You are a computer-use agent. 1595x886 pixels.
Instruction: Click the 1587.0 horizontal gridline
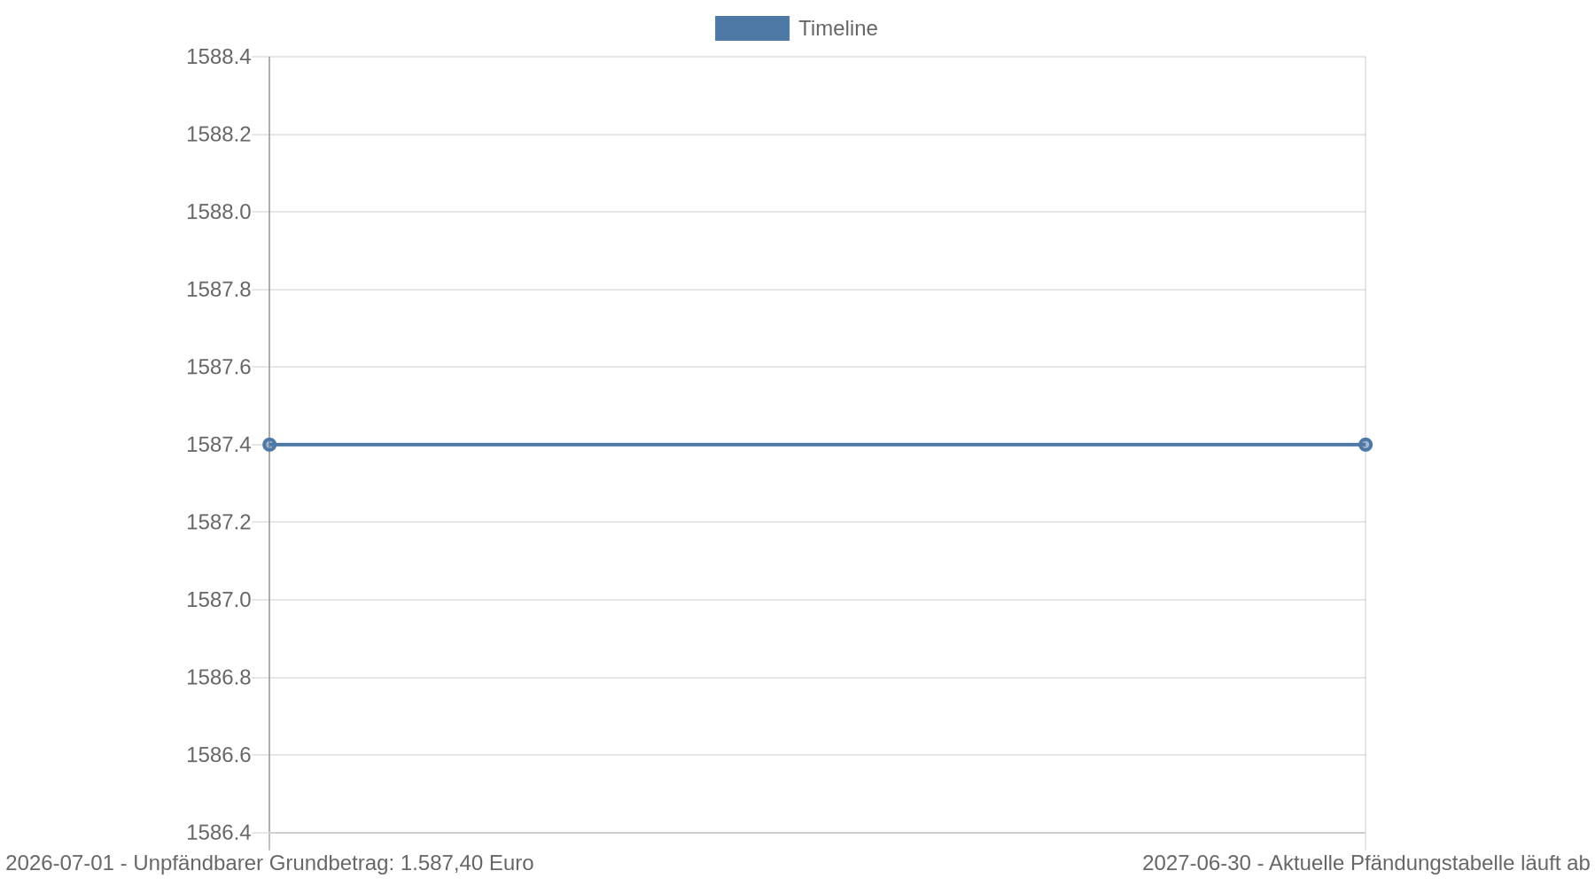pyautogui.click(x=817, y=600)
